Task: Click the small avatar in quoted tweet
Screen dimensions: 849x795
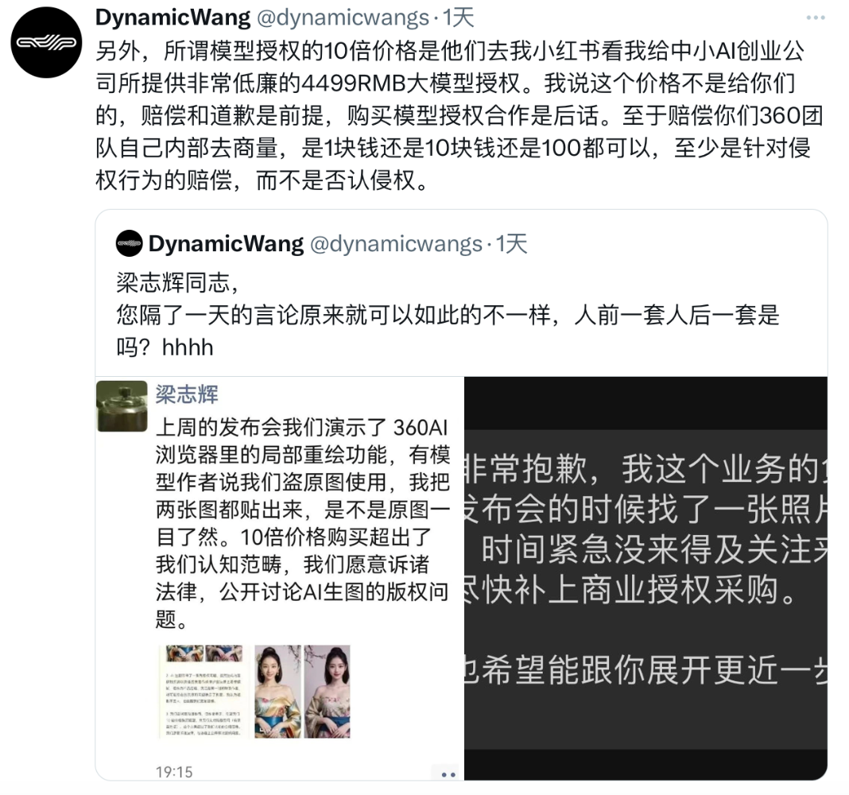Action: [x=129, y=244]
